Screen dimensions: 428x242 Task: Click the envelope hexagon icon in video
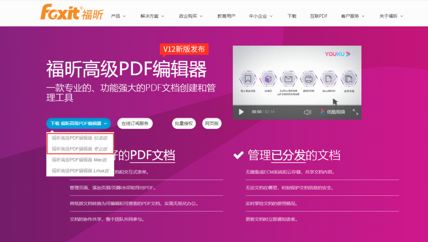[x=288, y=79]
